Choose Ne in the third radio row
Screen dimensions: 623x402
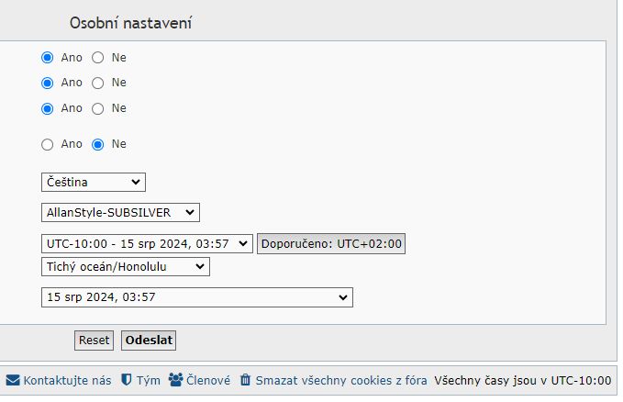coord(97,108)
